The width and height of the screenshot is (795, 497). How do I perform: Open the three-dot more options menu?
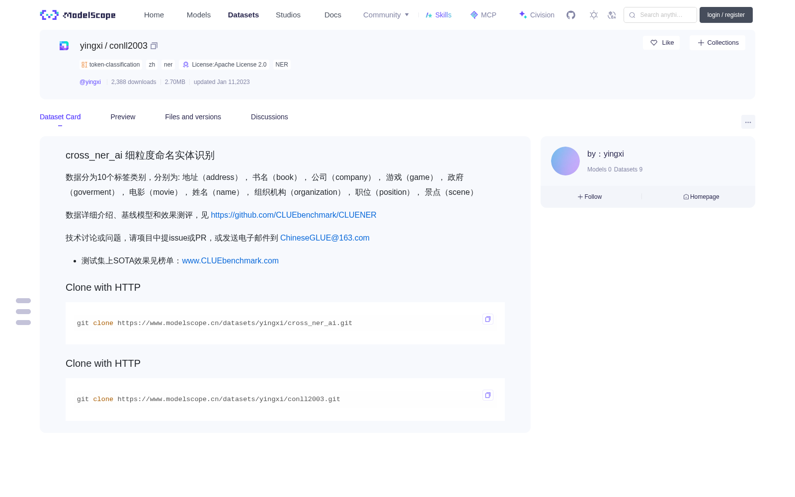coord(748,122)
